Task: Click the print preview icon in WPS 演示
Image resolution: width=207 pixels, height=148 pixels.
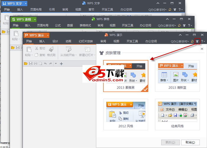Action: [41, 64]
